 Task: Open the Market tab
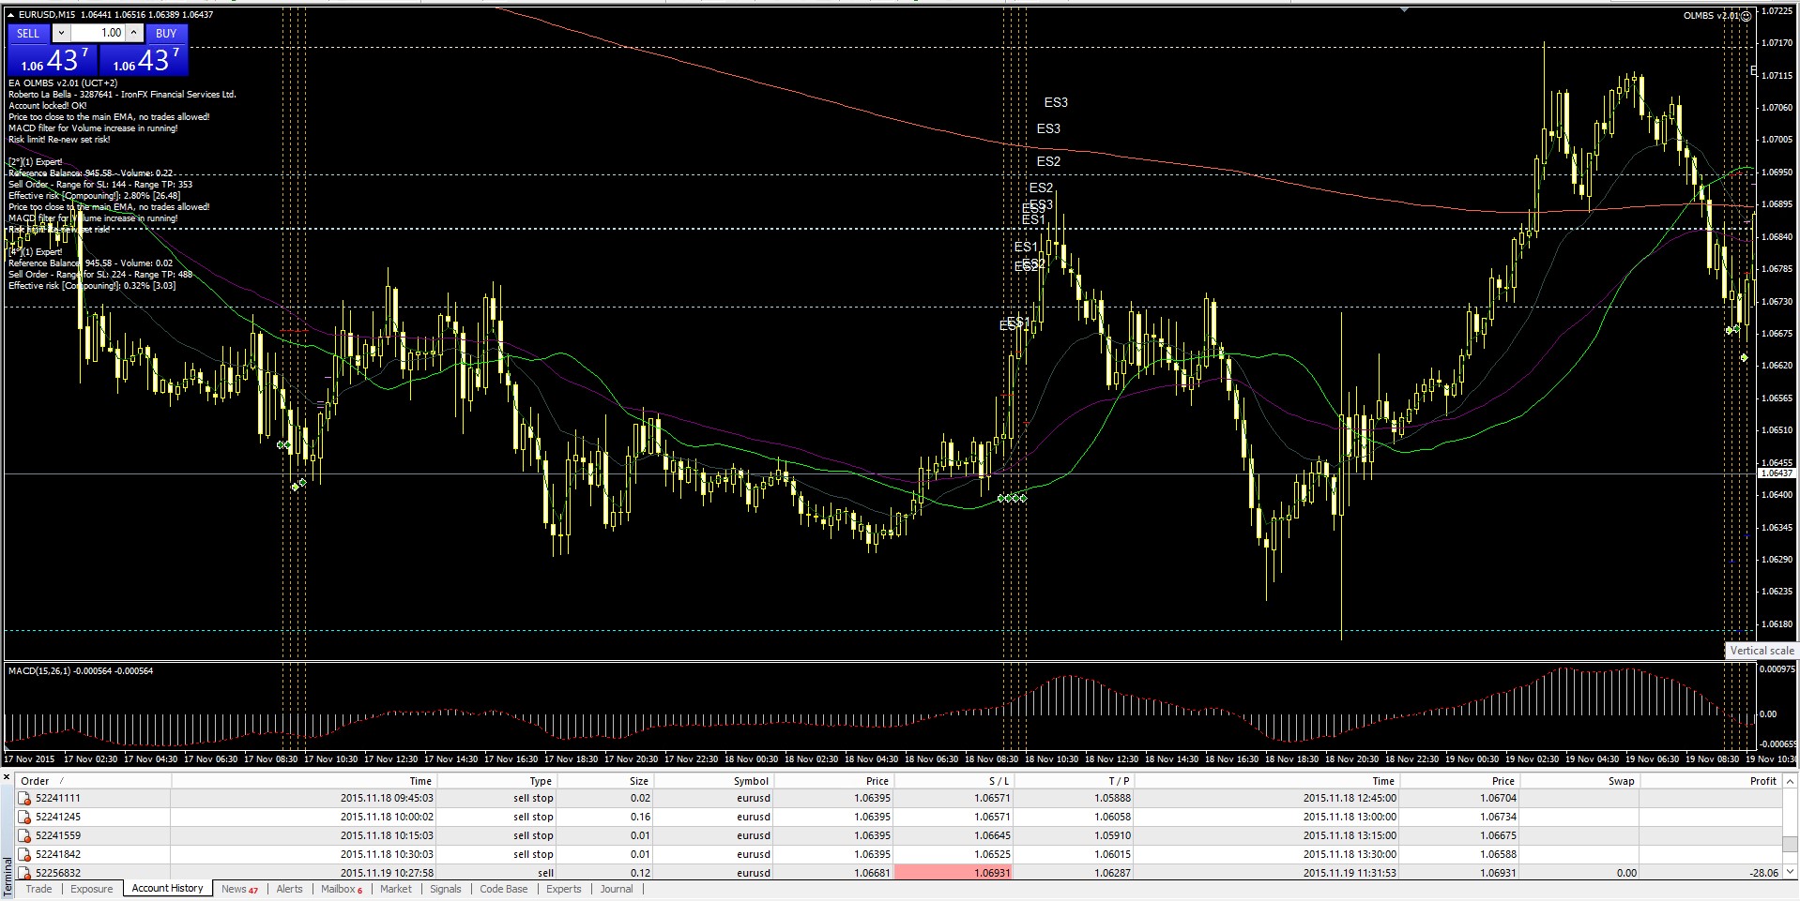396,889
